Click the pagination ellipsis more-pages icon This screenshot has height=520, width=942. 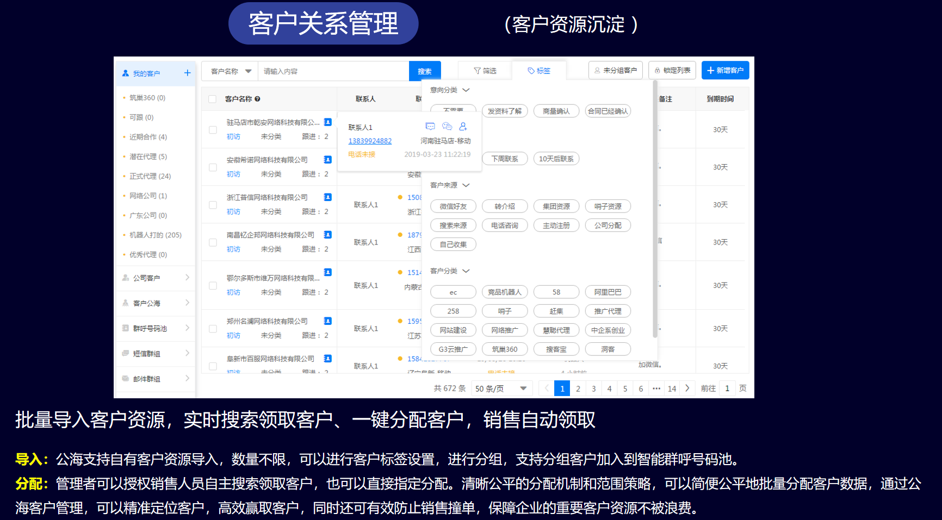coord(656,389)
